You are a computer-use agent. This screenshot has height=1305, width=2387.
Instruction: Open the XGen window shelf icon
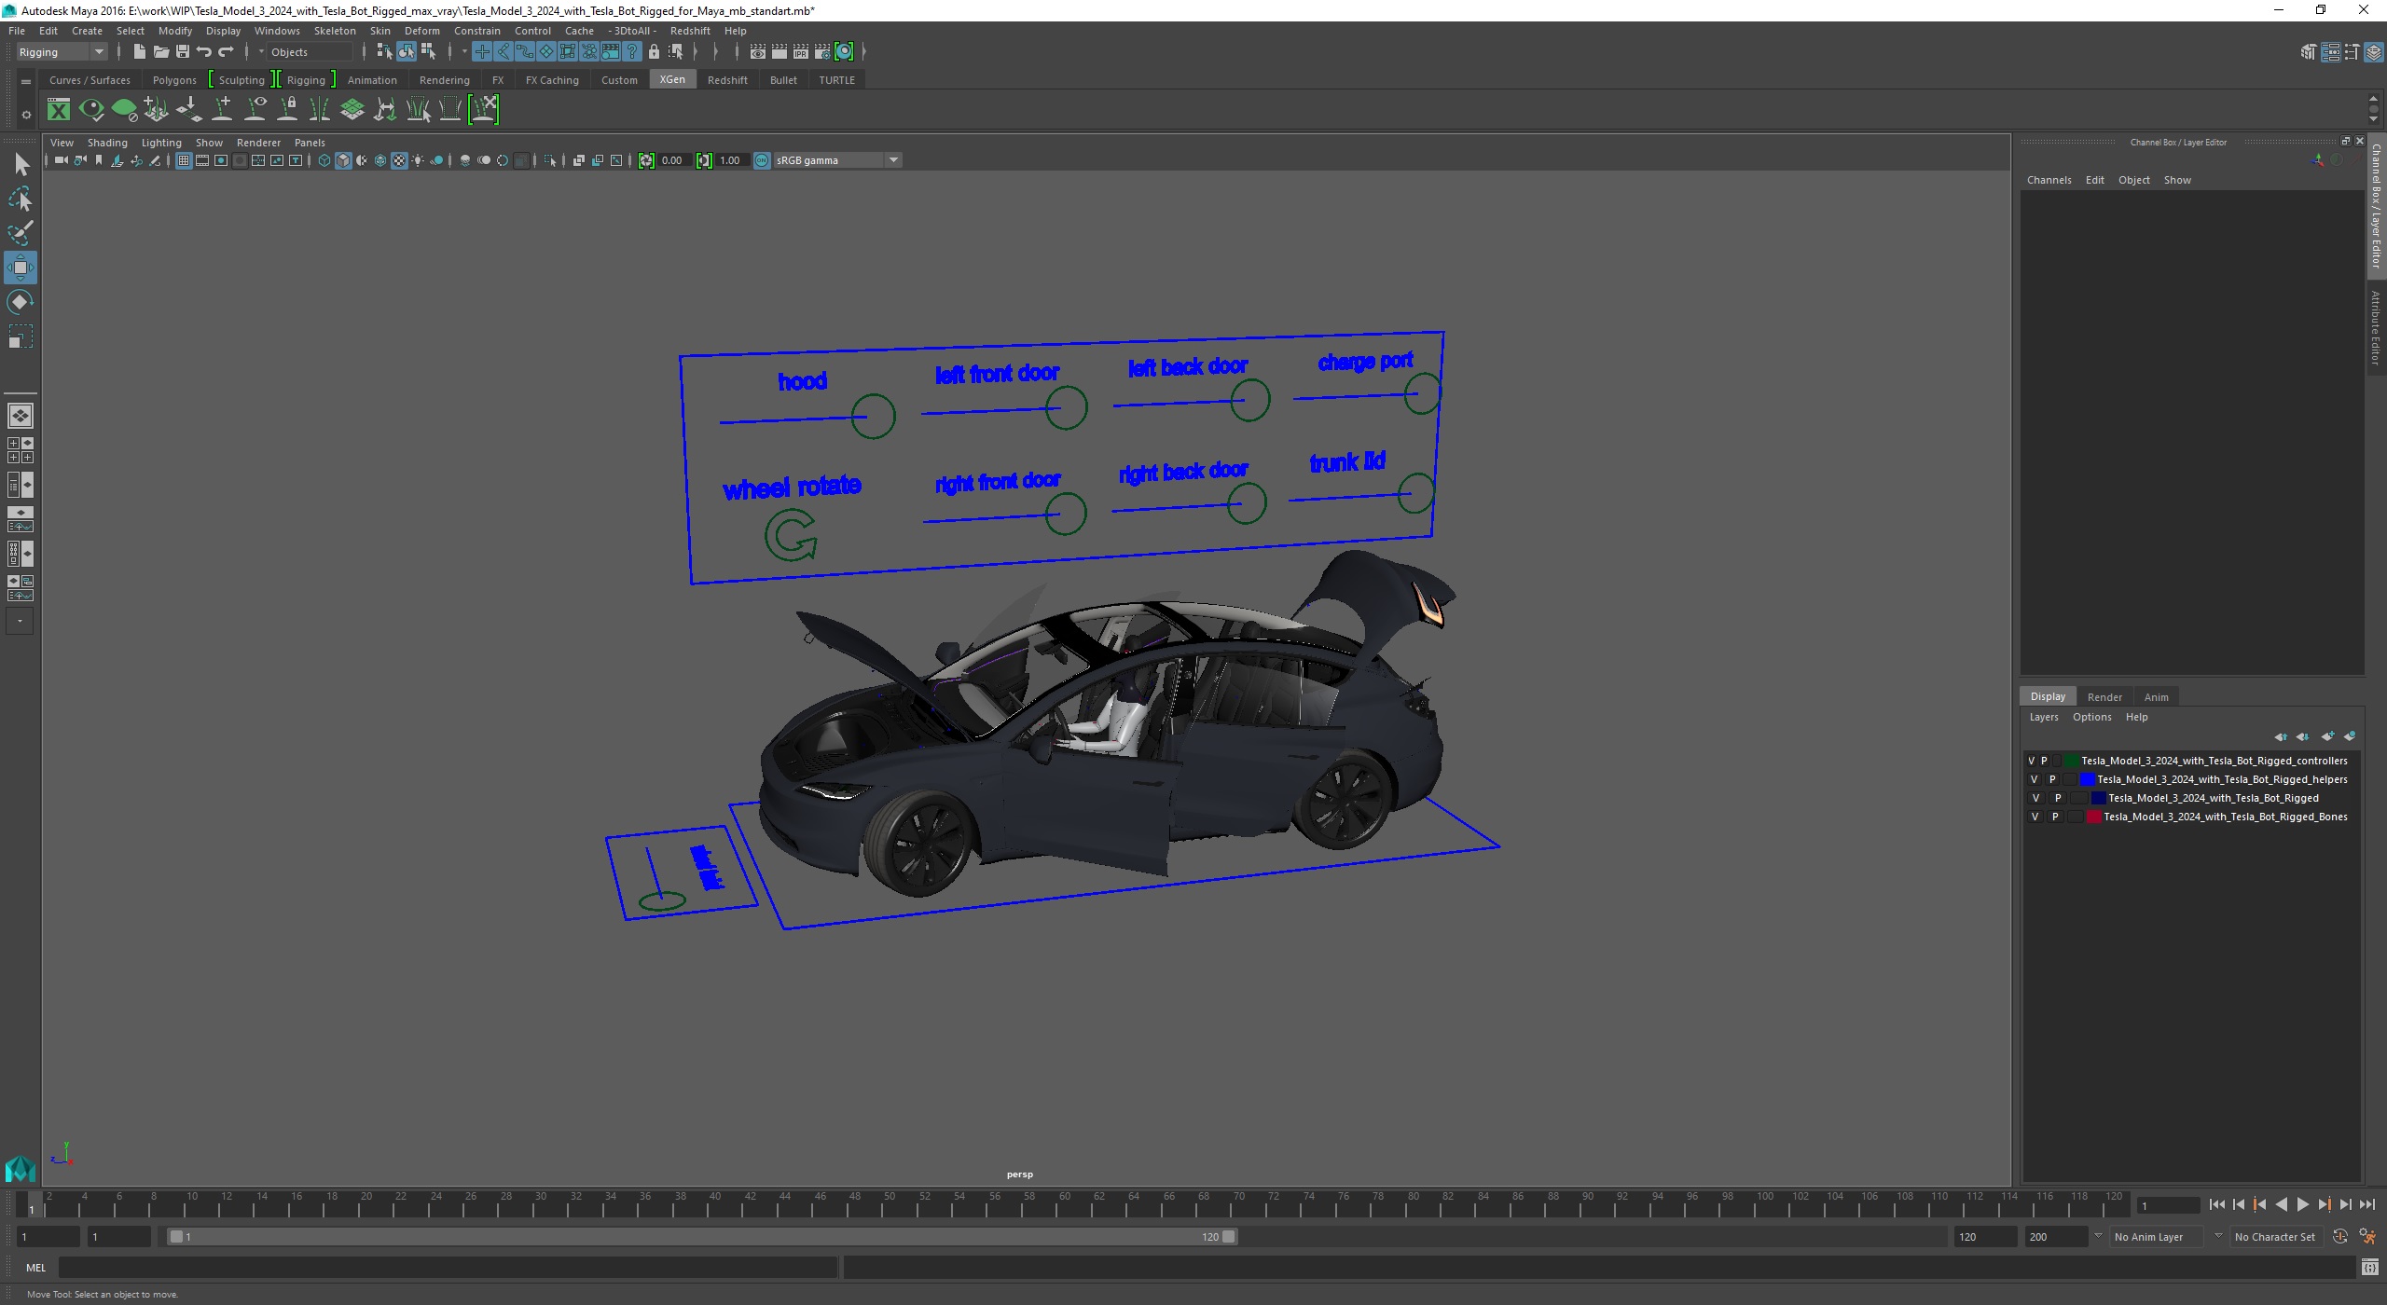click(59, 110)
